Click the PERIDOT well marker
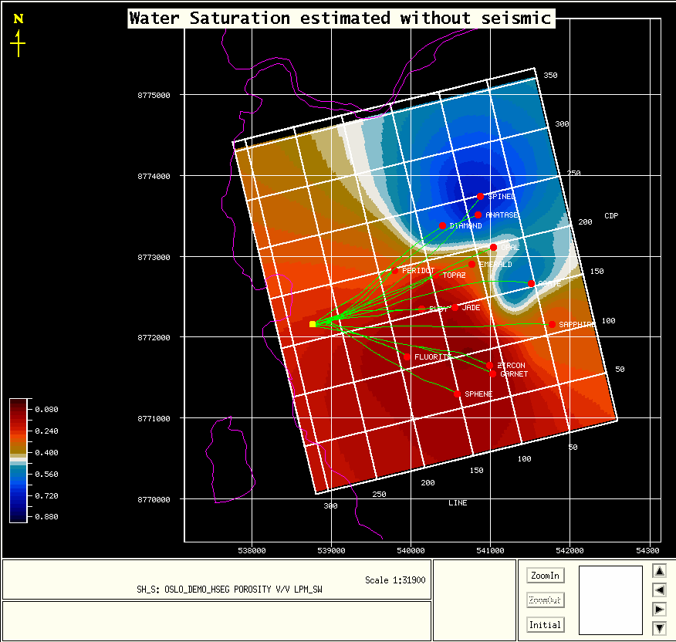This screenshot has width=676, height=642. click(x=395, y=271)
